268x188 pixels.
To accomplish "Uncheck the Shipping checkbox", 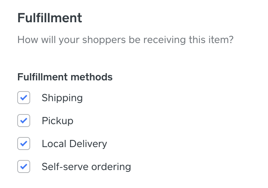I will (x=24, y=98).
